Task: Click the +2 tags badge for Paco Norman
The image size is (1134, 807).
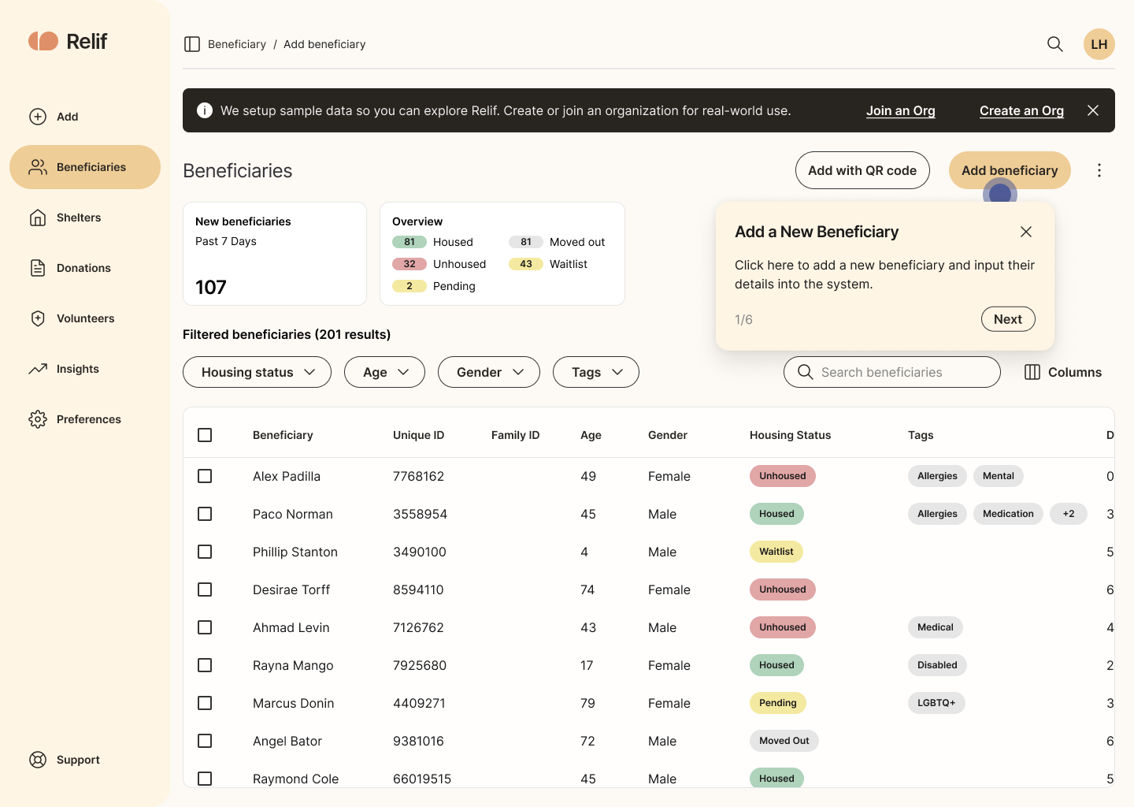Action: (x=1069, y=514)
